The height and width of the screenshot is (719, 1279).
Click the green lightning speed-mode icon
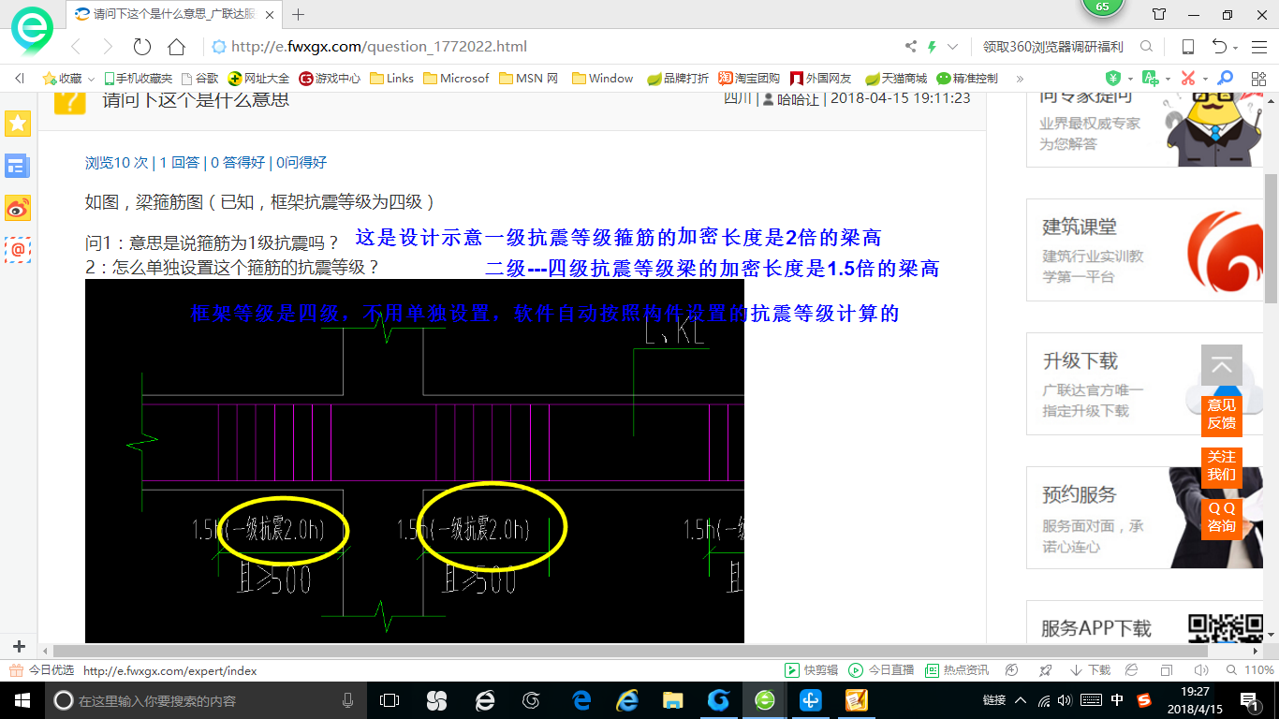click(x=932, y=47)
